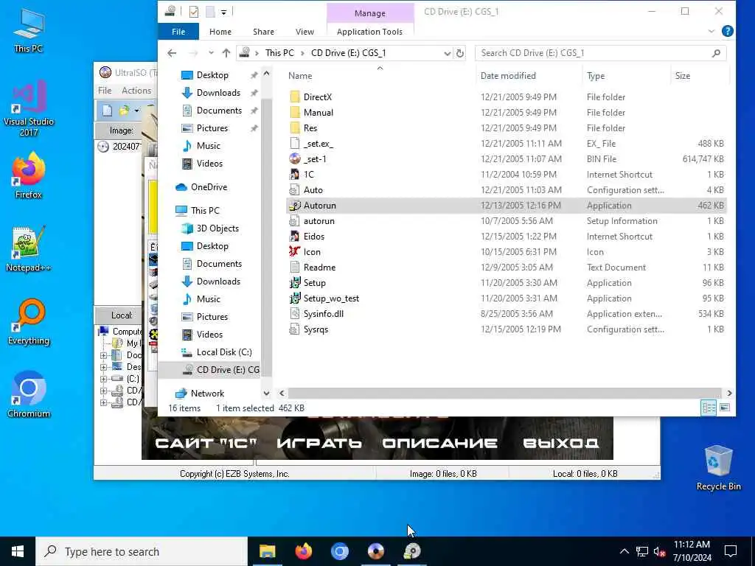Image resolution: width=755 pixels, height=566 pixels.
Task: Open the Everything search desktop shortcut
Action: (x=29, y=322)
